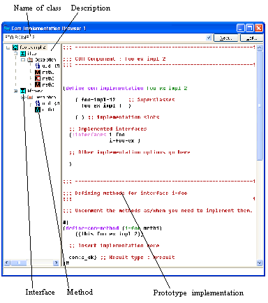Collapse the first Description folder node
Viewport: 268px width, 303px height.
click(x=23, y=60)
